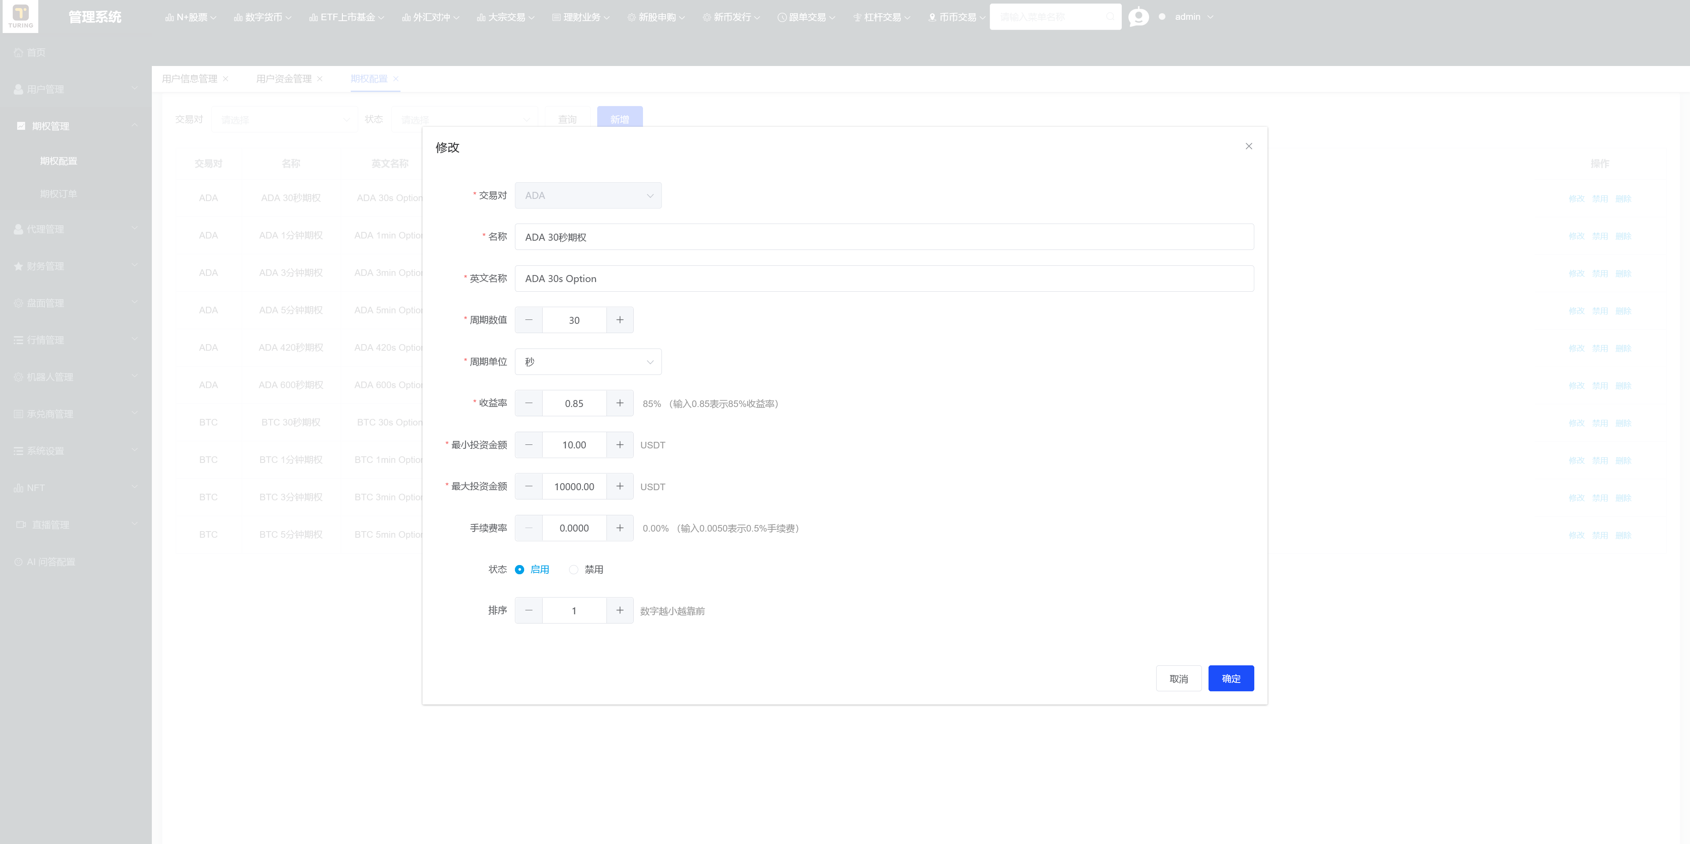Click 取消 to cancel dialog
The image size is (1690, 844).
[1178, 678]
